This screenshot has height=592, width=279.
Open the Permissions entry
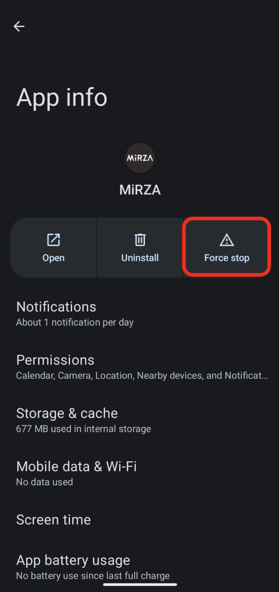139,367
